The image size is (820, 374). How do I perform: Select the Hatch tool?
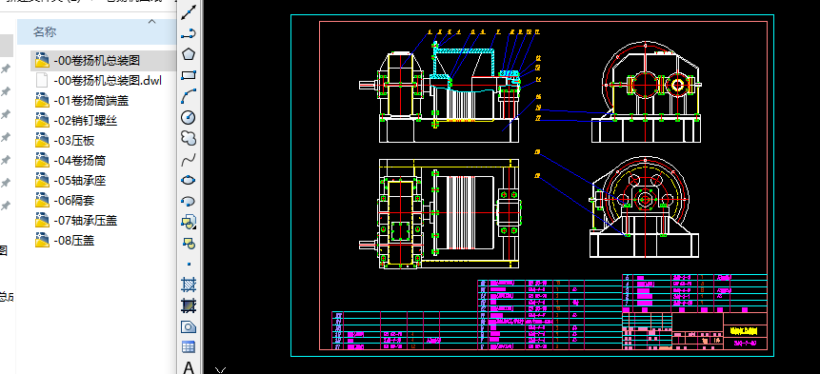coord(189,285)
